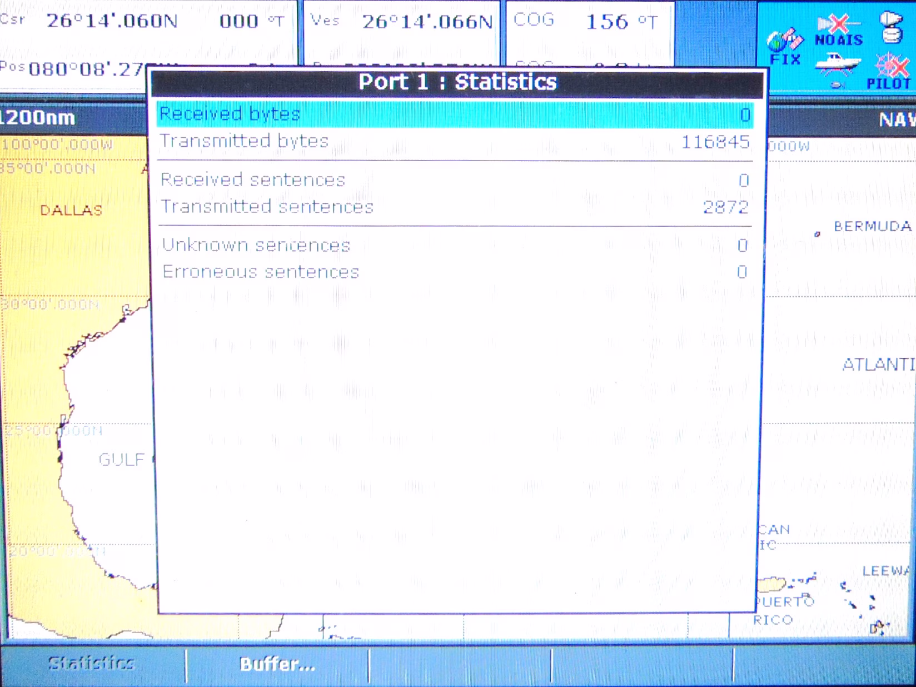Select the Received sentences row
The image size is (916, 687).
tap(455, 180)
